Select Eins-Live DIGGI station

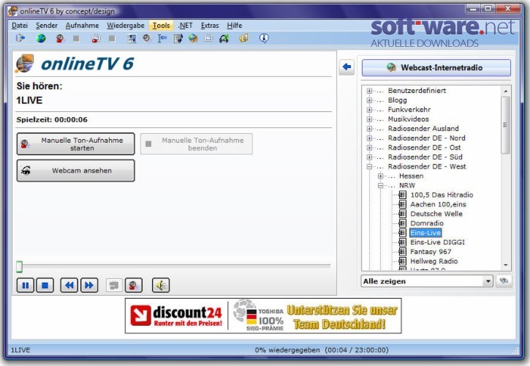coord(437,242)
